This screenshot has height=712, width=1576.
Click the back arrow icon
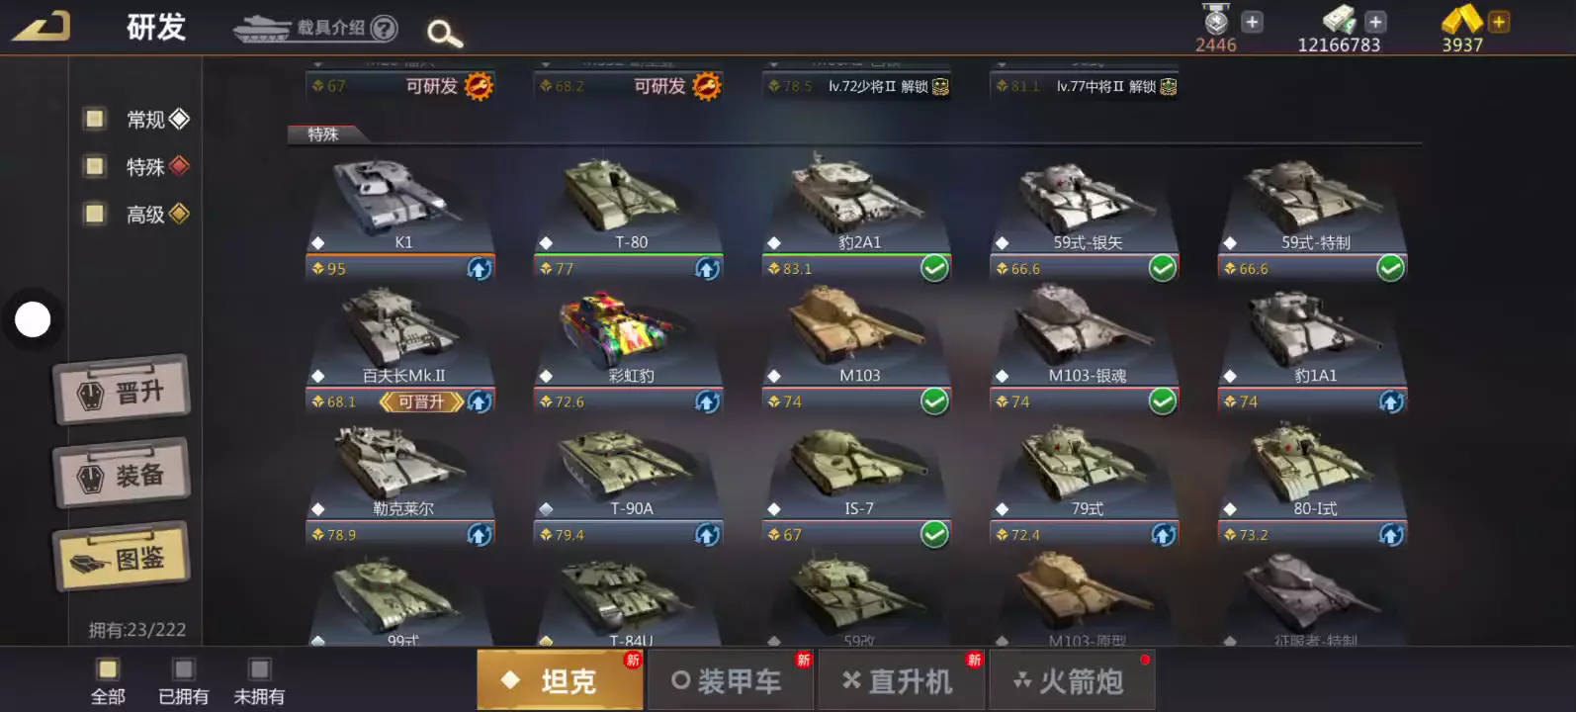(42, 26)
